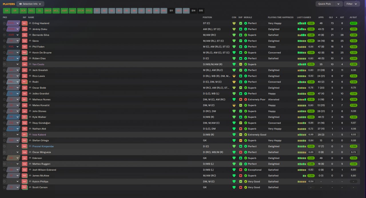Viewport: 366px width, 198px height.
Task: Toggle the picked checkmark for Joško Gvardiol
Action: pos(4,94)
